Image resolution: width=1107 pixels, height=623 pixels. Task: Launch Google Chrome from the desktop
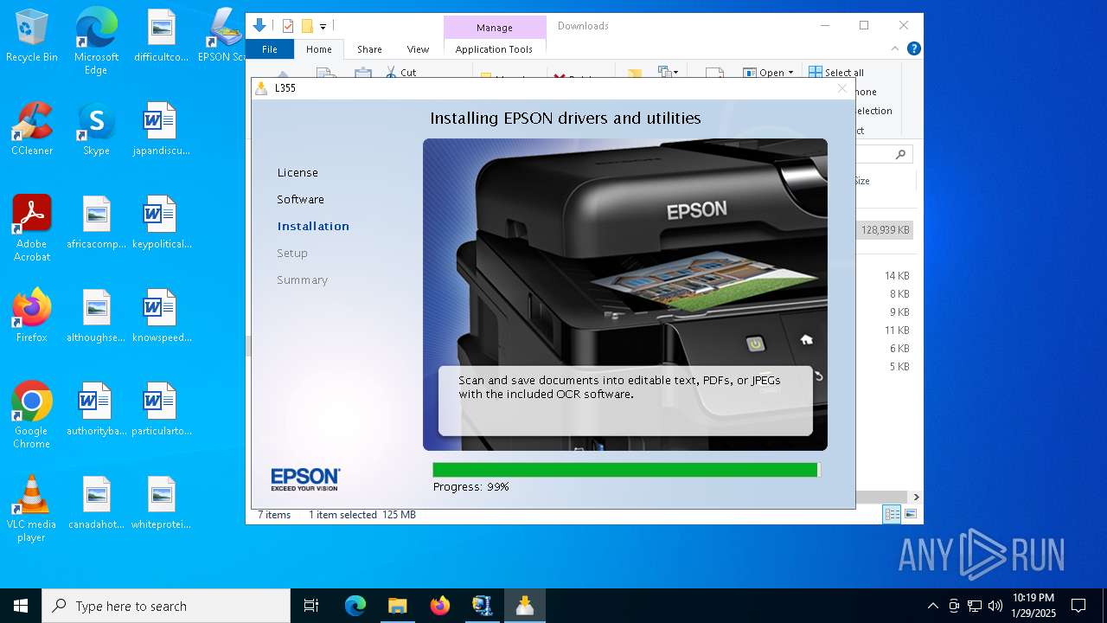click(x=32, y=415)
